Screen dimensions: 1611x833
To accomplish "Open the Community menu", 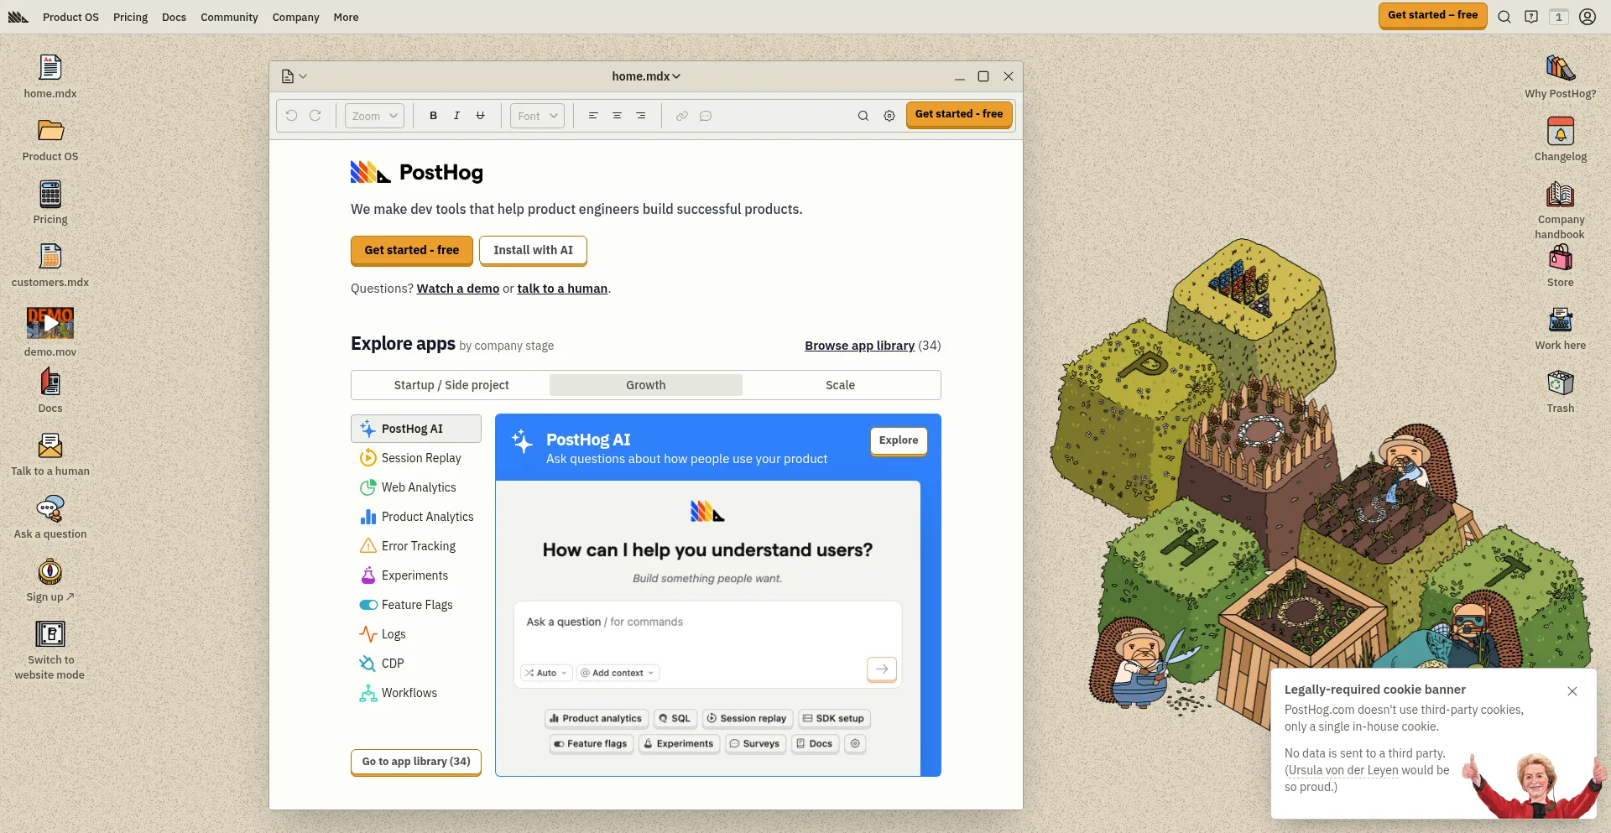I will point(229,17).
